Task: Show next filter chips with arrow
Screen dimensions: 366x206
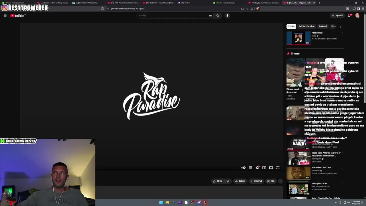Action: click(340, 27)
